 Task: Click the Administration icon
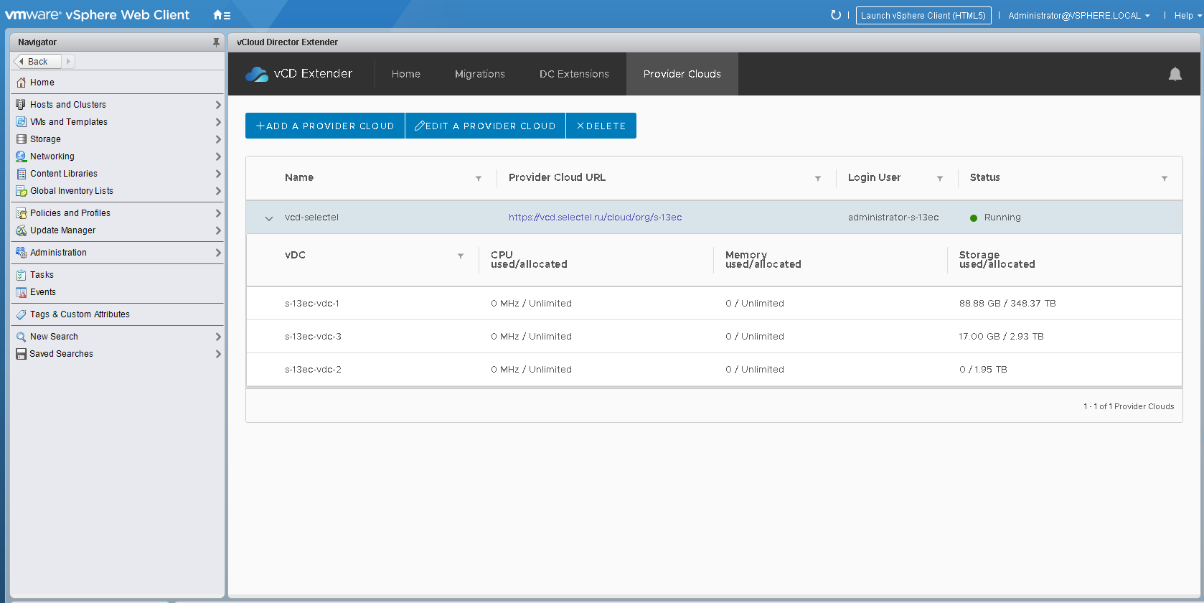click(22, 253)
